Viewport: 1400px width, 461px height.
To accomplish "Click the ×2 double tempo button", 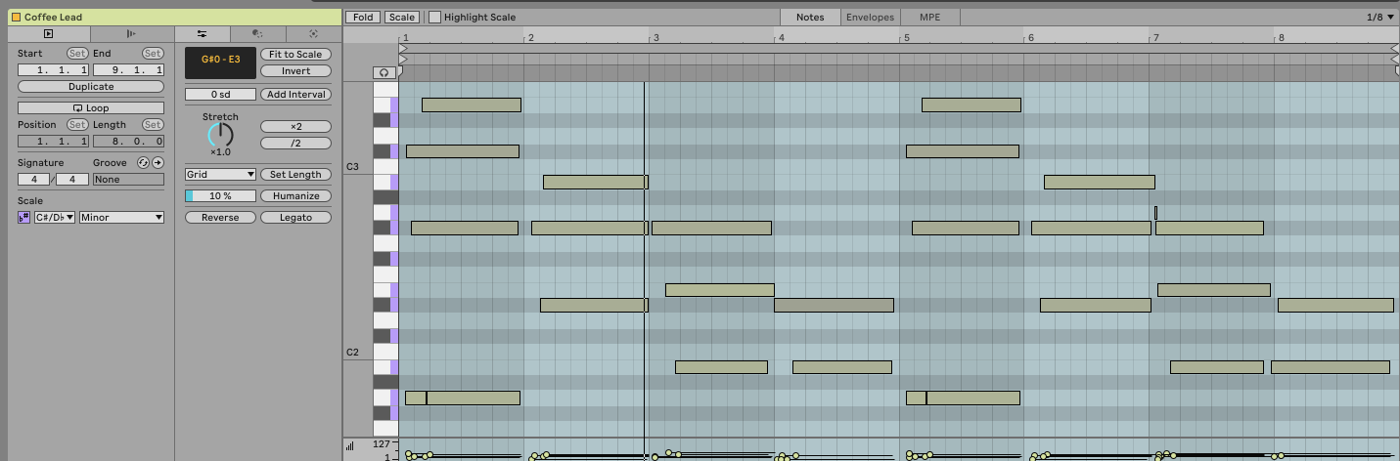I will [295, 127].
